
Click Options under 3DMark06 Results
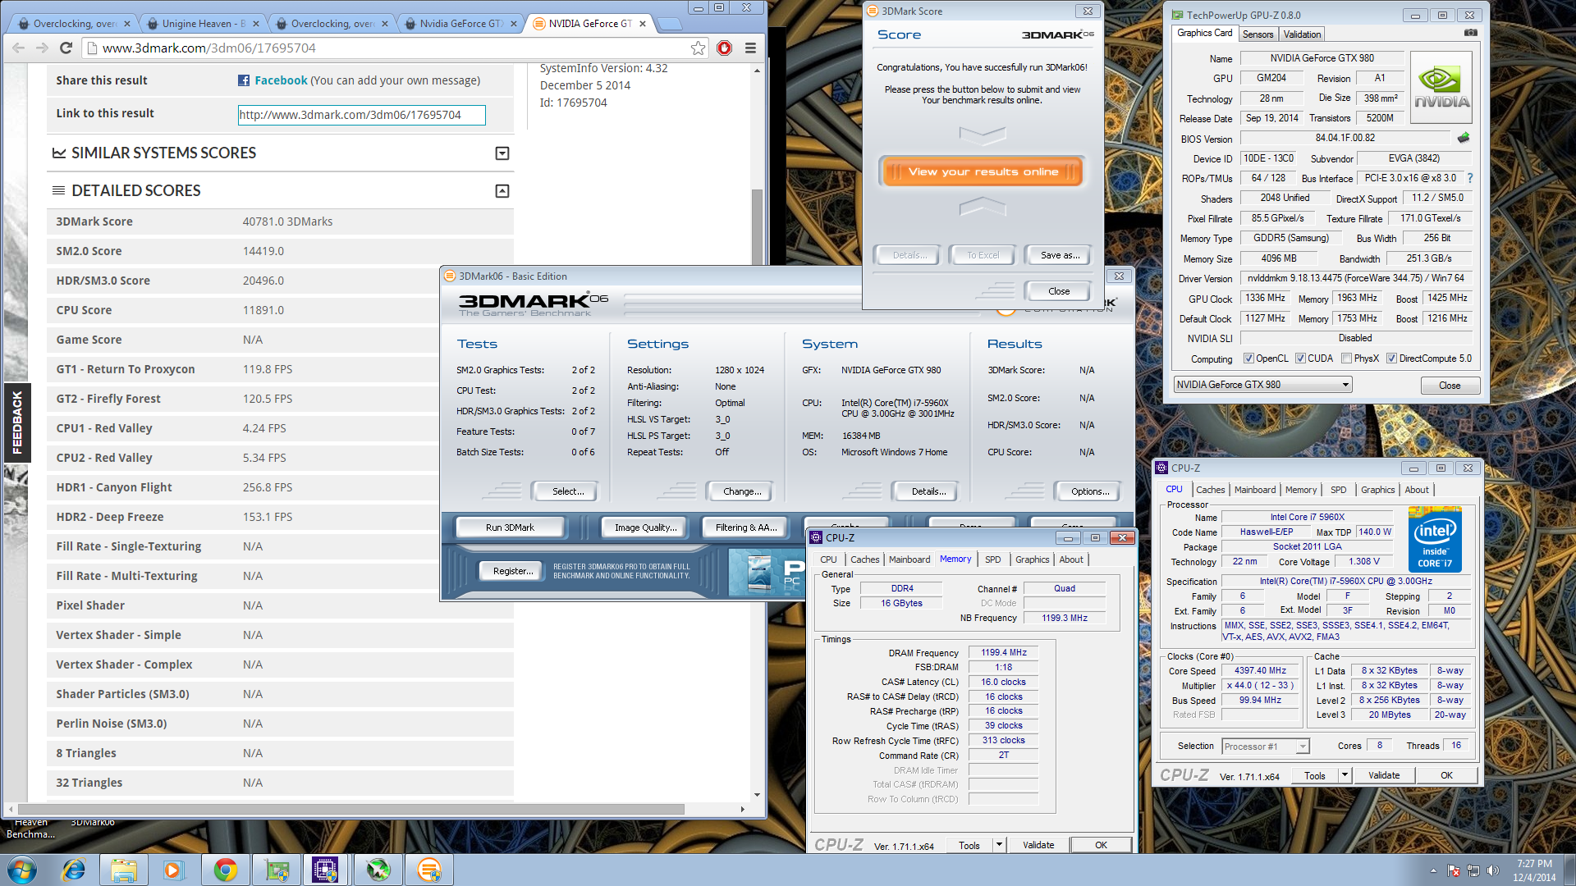tap(1089, 491)
